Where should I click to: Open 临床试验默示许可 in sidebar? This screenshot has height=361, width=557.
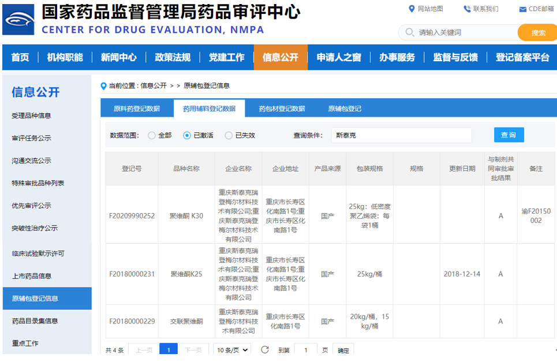pyautogui.click(x=38, y=254)
